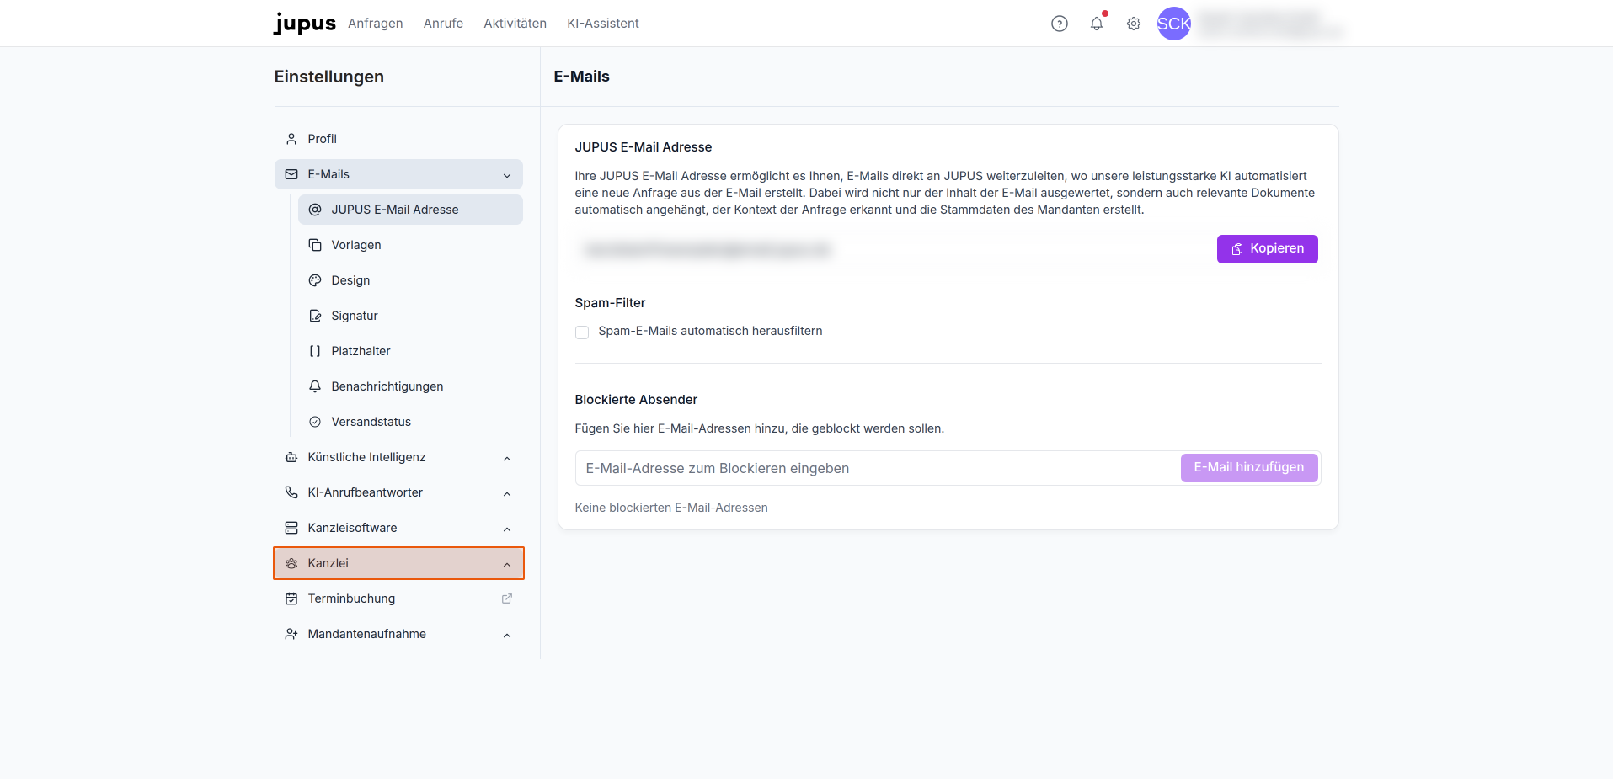Click the KI-Anrufbeantworter phone icon
This screenshot has height=782, width=1613.
[x=291, y=492]
